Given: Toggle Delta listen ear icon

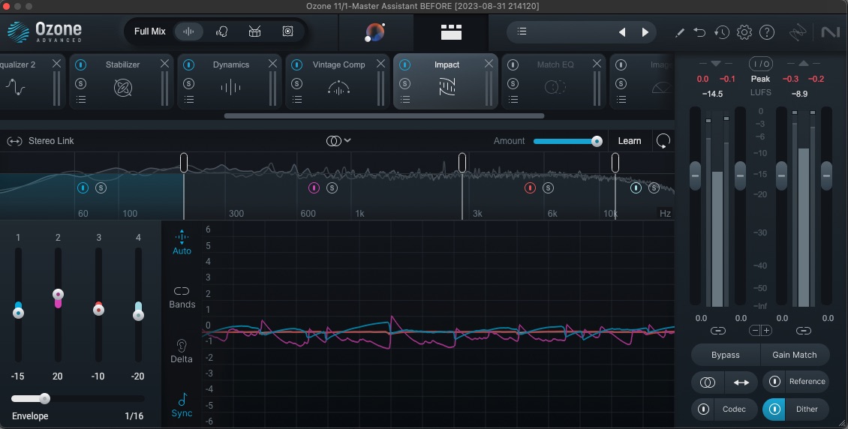Looking at the screenshot, I should [x=182, y=351].
